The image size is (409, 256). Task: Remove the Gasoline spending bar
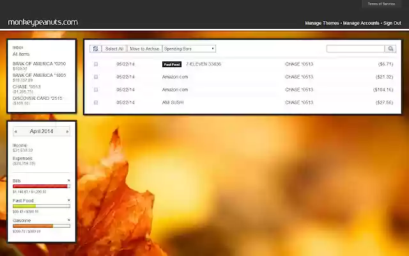point(69,220)
